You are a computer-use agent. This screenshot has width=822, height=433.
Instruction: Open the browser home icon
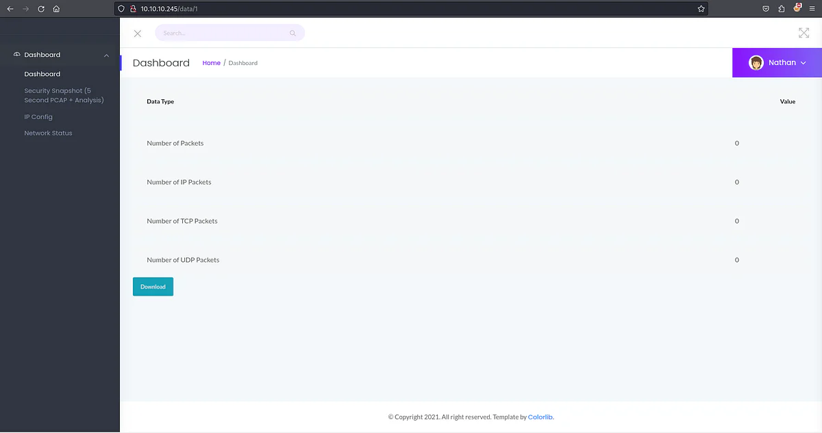[56, 9]
